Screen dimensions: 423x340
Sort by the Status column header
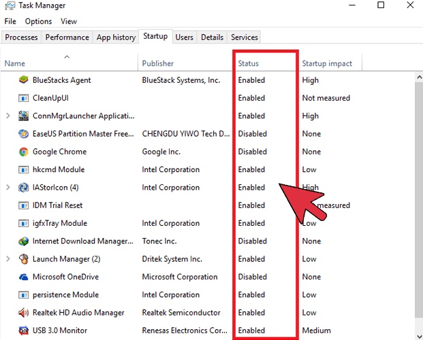[x=248, y=64]
